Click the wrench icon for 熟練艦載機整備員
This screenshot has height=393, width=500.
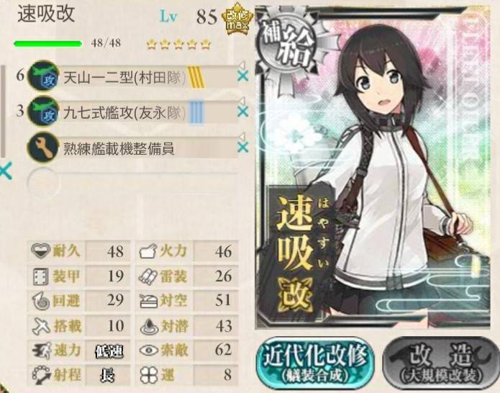click(43, 147)
